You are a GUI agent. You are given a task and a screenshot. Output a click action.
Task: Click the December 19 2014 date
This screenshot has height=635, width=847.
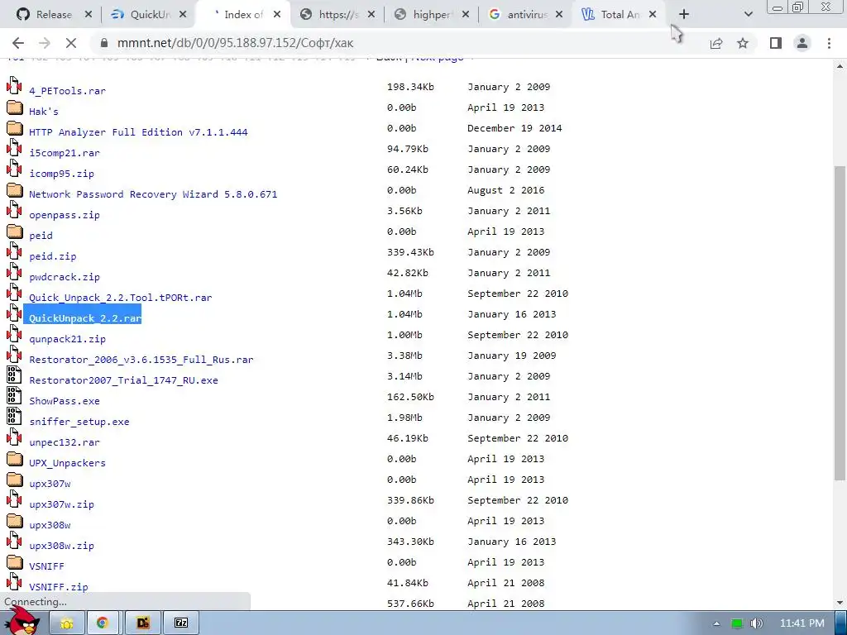coord(514,128)
